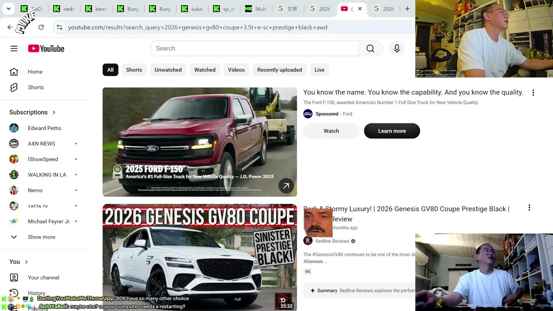553x311 pixels.
Task: Filter results by Unwatched chip
Action: (x=168, y=70)
